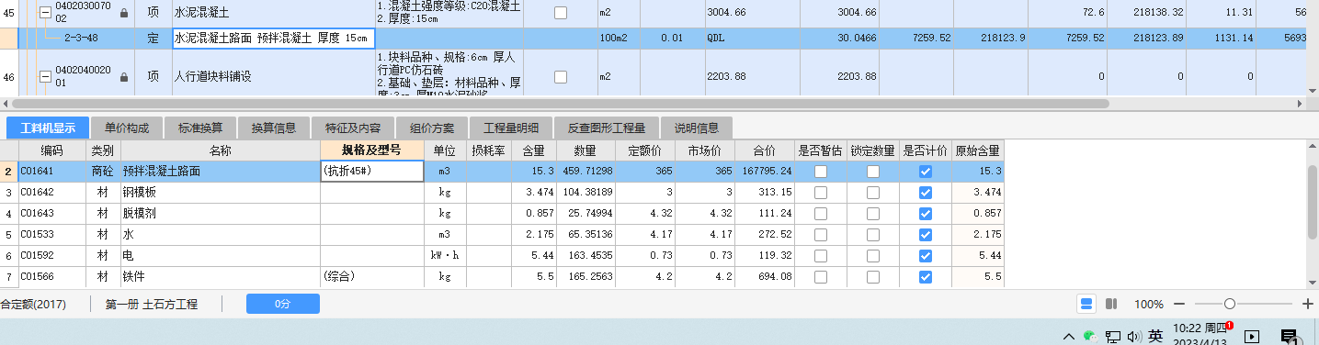Click the 2203.88 quantity expression cell
The height and width of the screenshot is (345, 1319).
752,77
